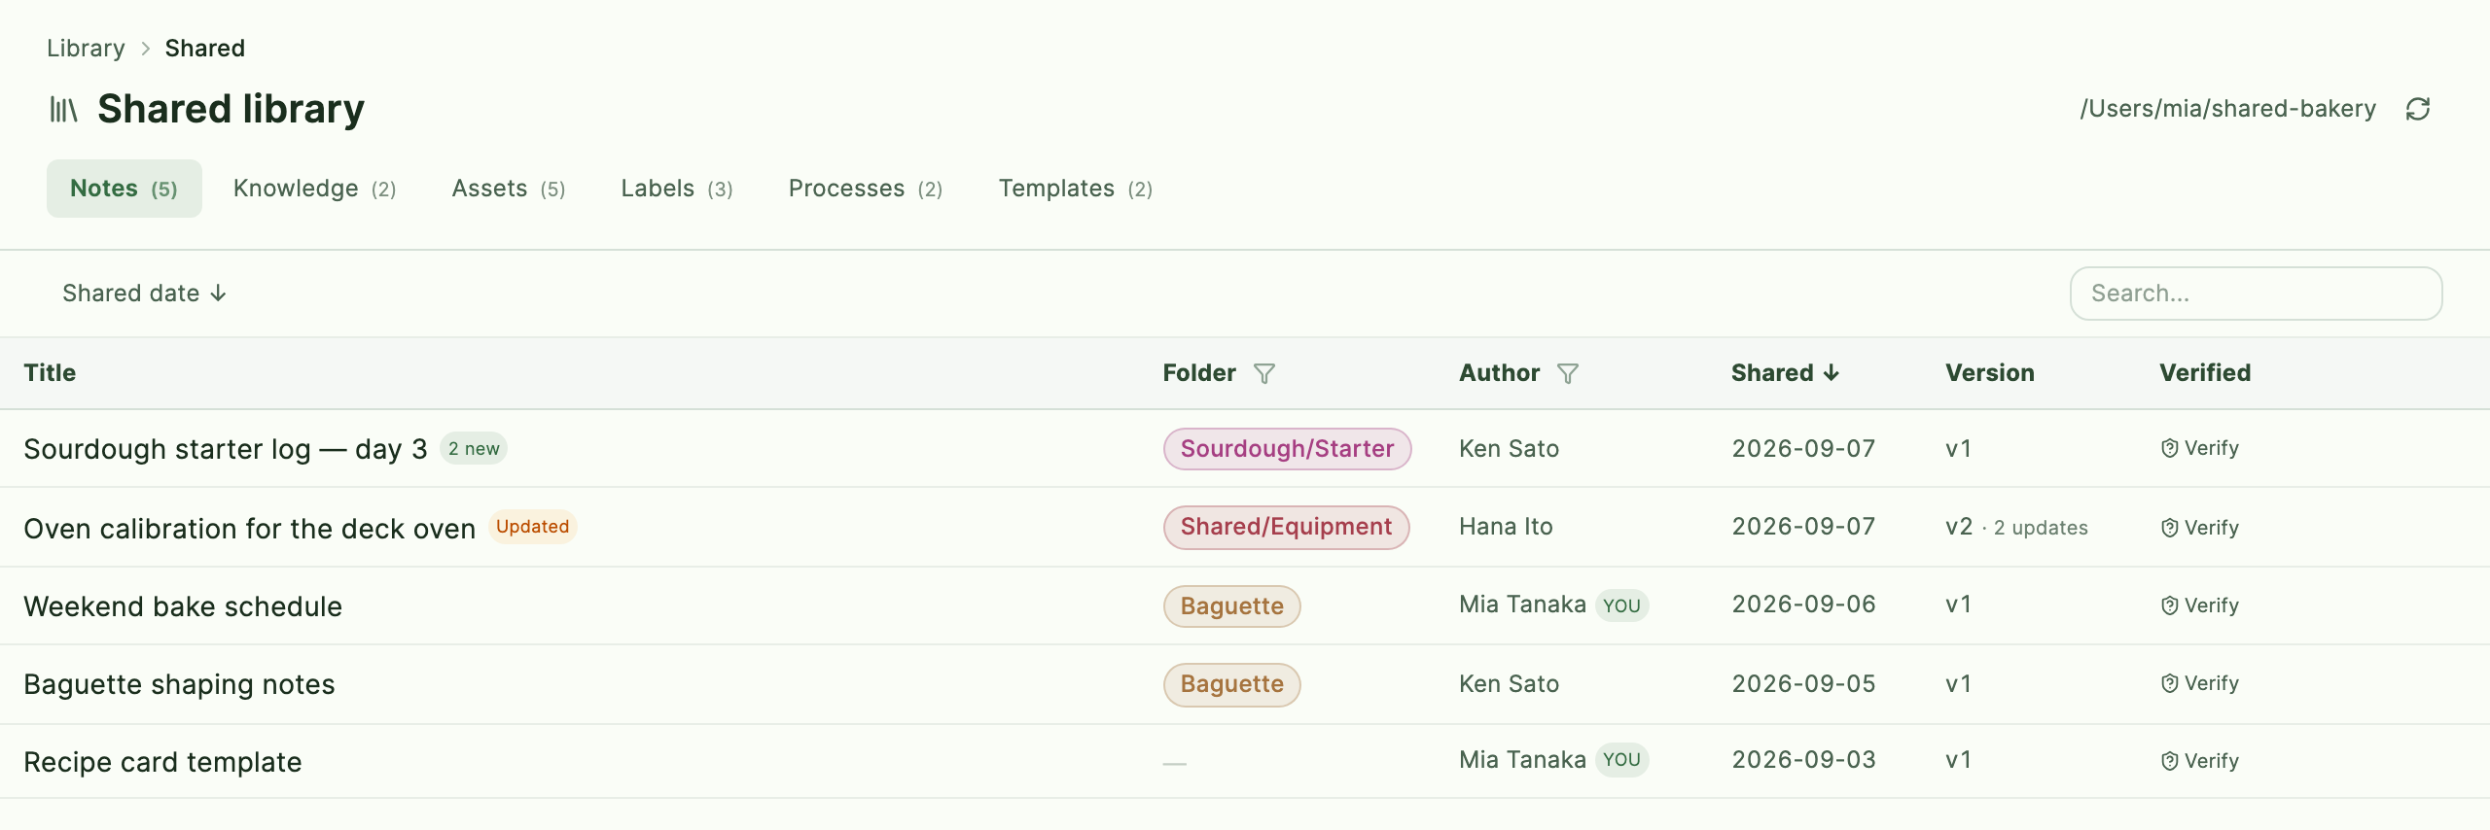Click the Baguette tag on Baguette shaping notes
Screen dimensions: 2490x830
point(1231,684)
